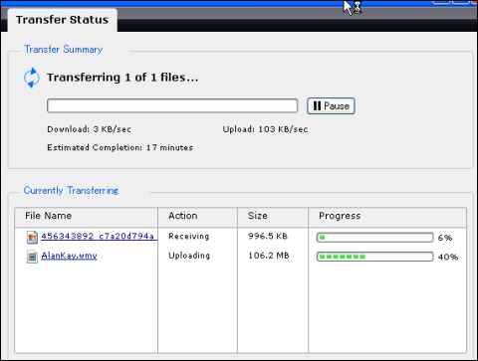
Task: Click the 6% progress bar for receiving file
Action: (375, 238)
